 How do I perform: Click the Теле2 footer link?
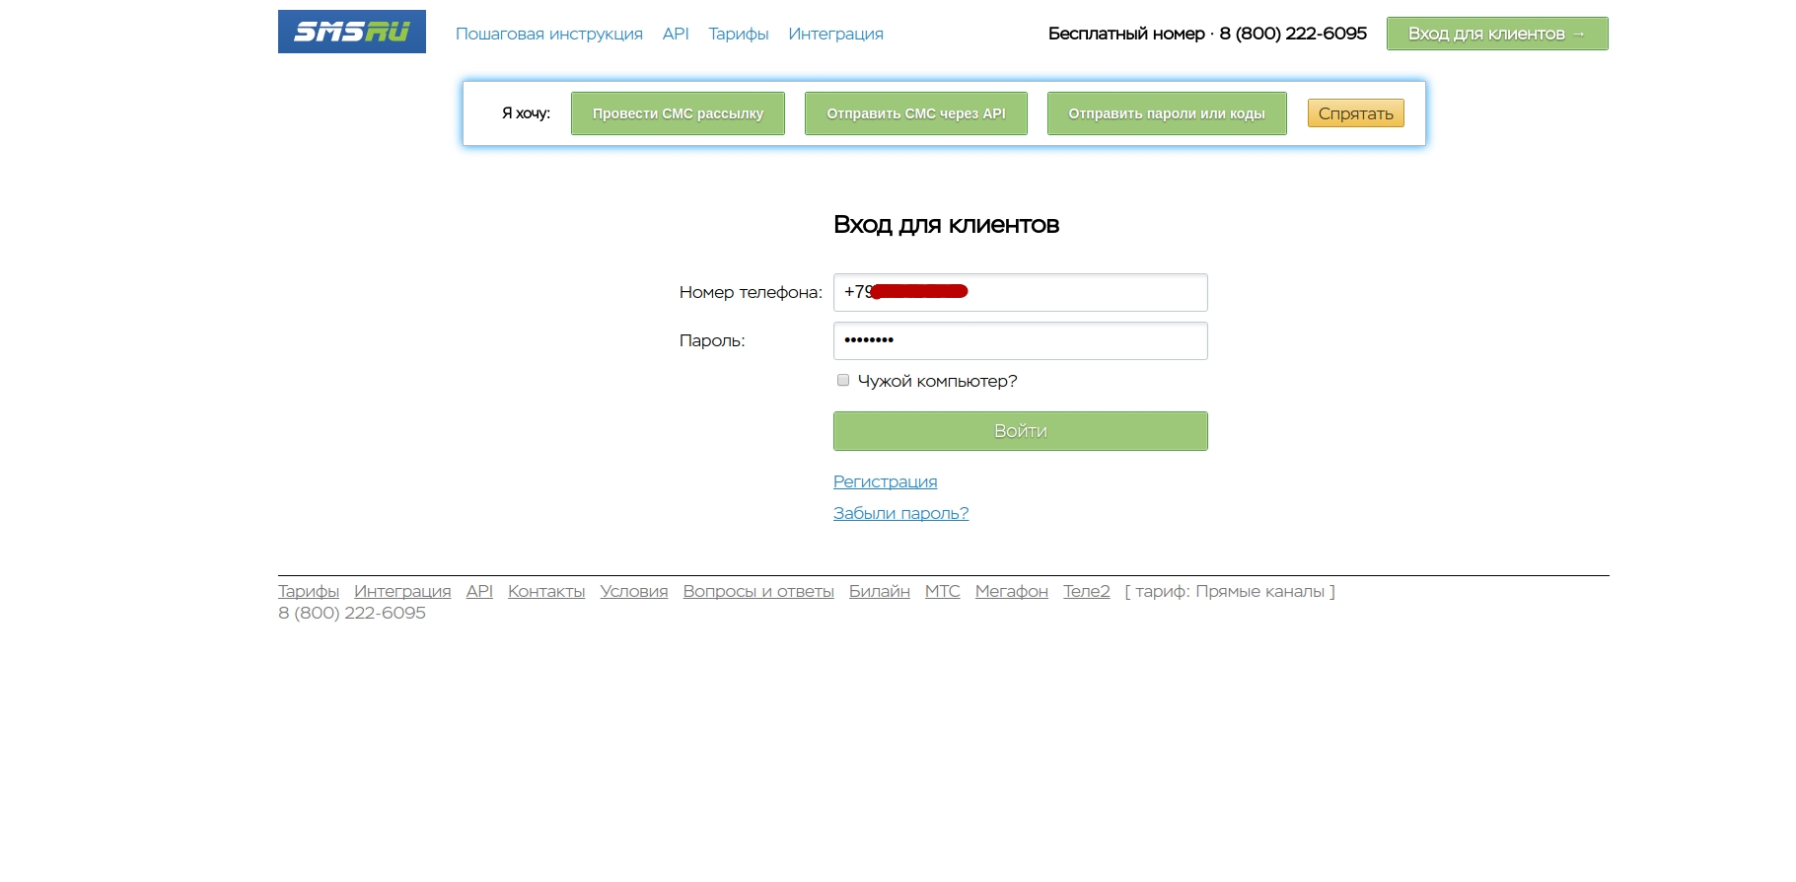(x=1087, y=591)
